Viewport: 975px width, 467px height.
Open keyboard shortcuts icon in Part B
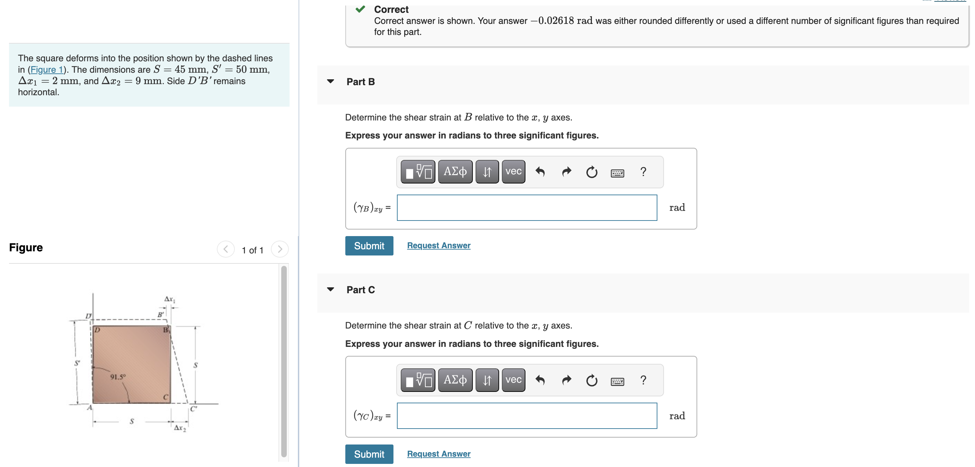617,173
